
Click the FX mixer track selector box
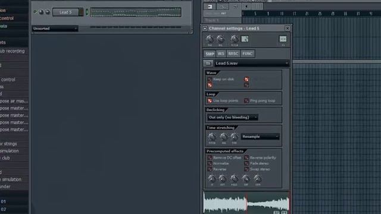coord(283,39)
